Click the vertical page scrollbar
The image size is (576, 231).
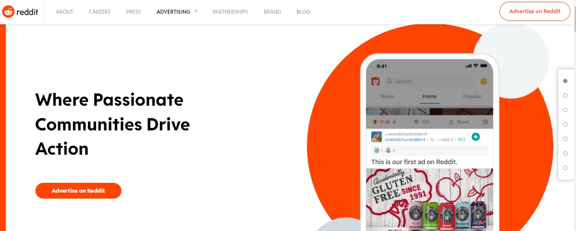tap(573, 127)
